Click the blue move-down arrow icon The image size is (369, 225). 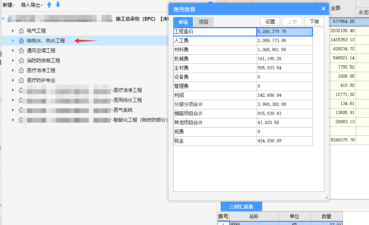[x=58, y=4]
